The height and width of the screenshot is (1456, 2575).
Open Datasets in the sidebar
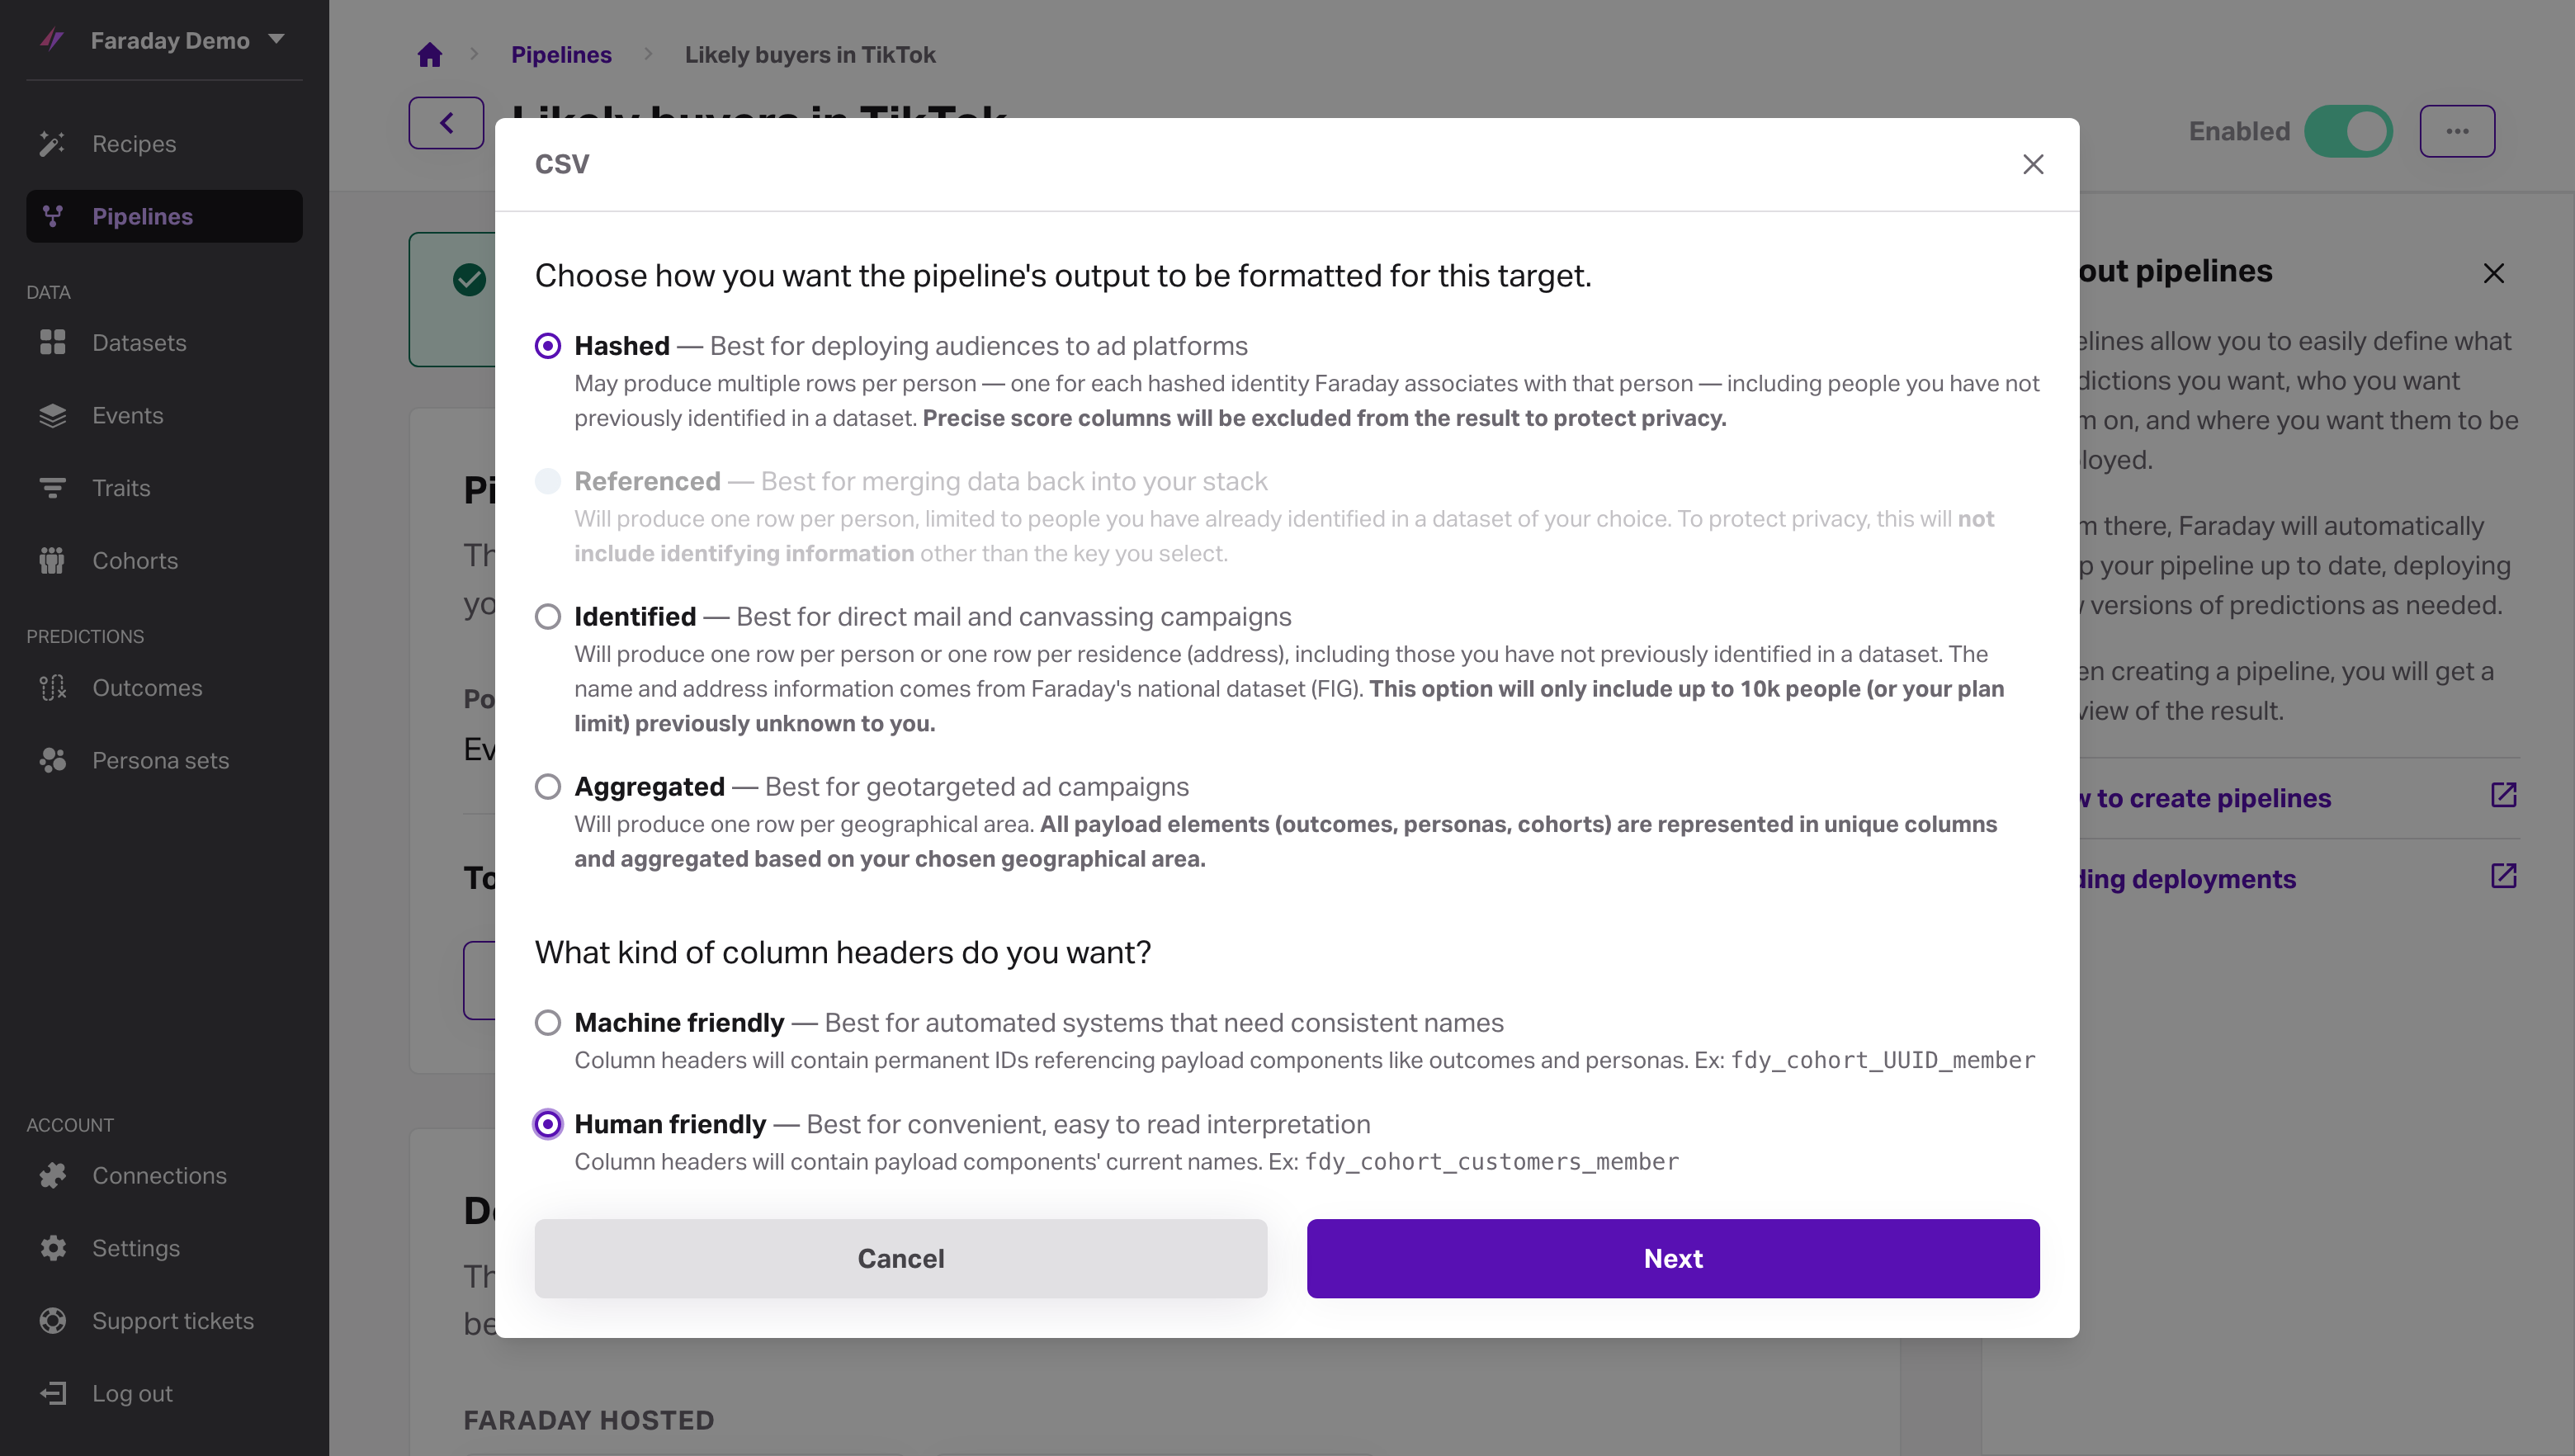pyautogui.click(x=164, y=343)
